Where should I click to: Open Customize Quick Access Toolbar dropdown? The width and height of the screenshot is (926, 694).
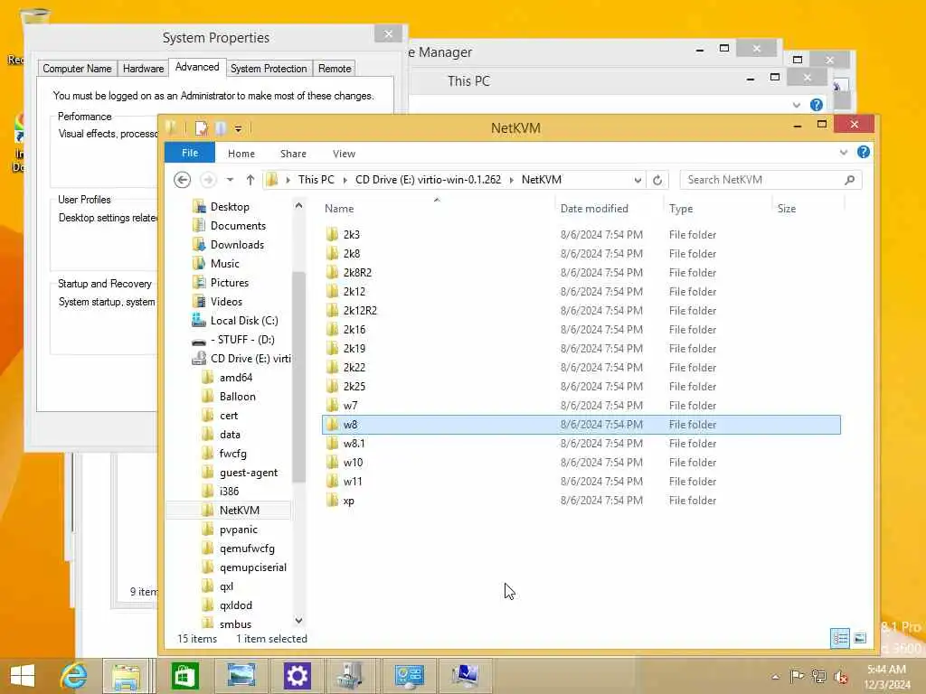tap(238, 128)
